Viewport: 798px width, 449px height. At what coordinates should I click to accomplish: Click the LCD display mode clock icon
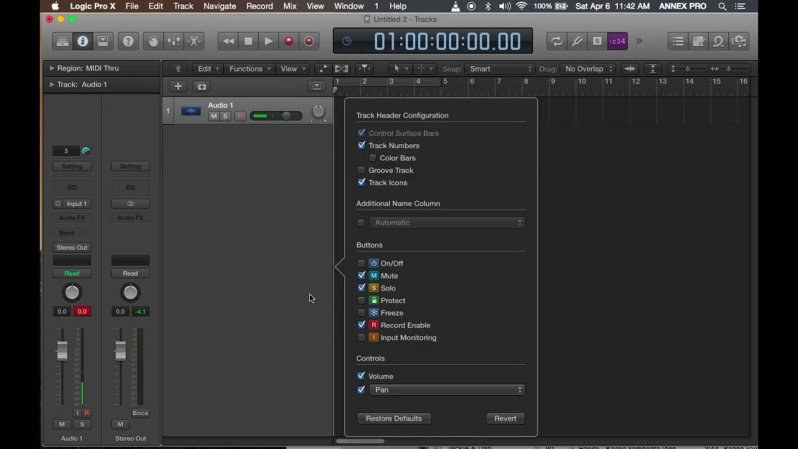click(347, 41)
